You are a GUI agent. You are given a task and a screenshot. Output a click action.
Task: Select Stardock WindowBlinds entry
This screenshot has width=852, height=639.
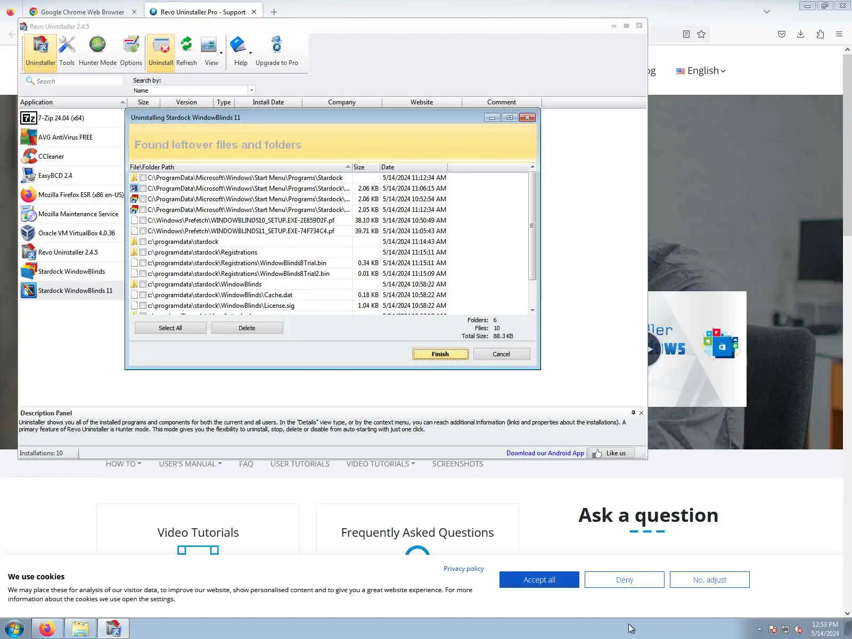(71, 272)
